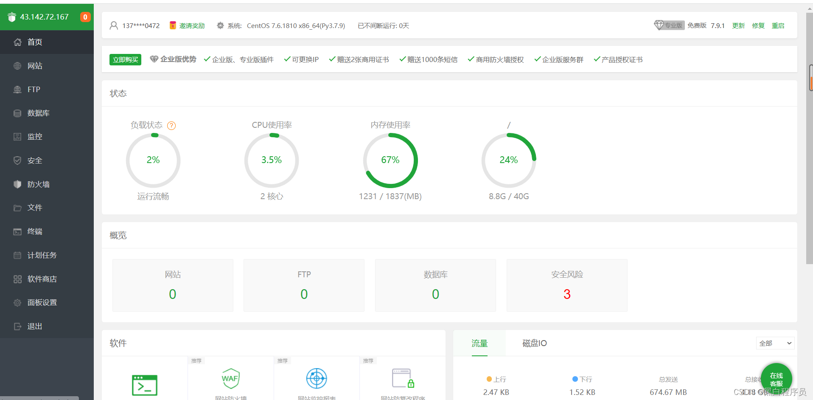
Task: Open the 网站防篡改 lock window icon
Action: point(403,378)
